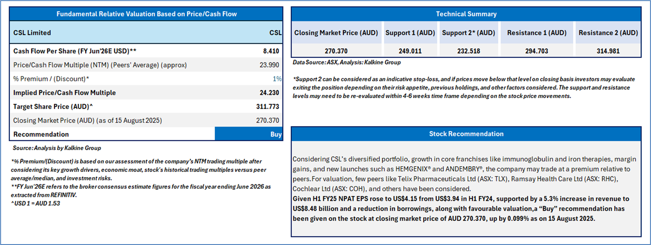Screen dimensions: 651x245
Task: Click the Closing Market Price (AUD) column header
Action: tap(336, 33)
